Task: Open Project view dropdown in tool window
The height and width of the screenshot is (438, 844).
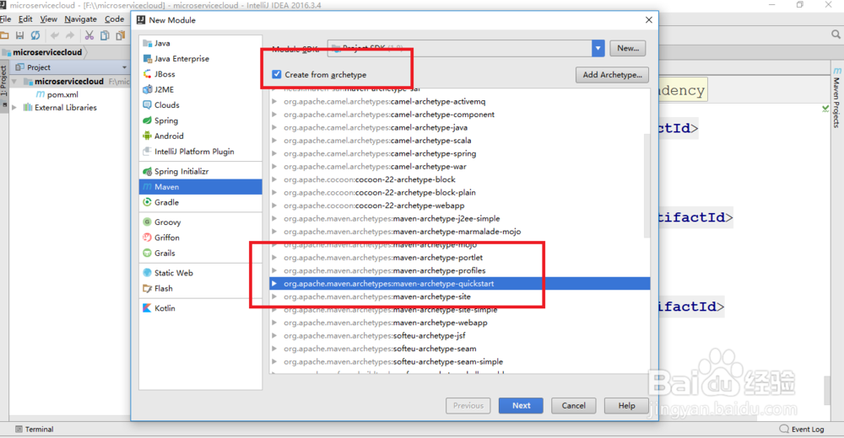Action: [x=124, y=67]
